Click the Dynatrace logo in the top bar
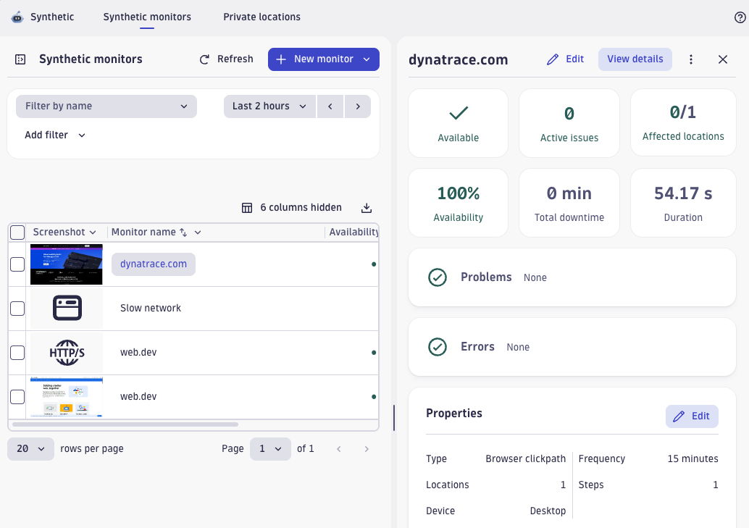The image size is (749, 528). [x=17, y=17]
